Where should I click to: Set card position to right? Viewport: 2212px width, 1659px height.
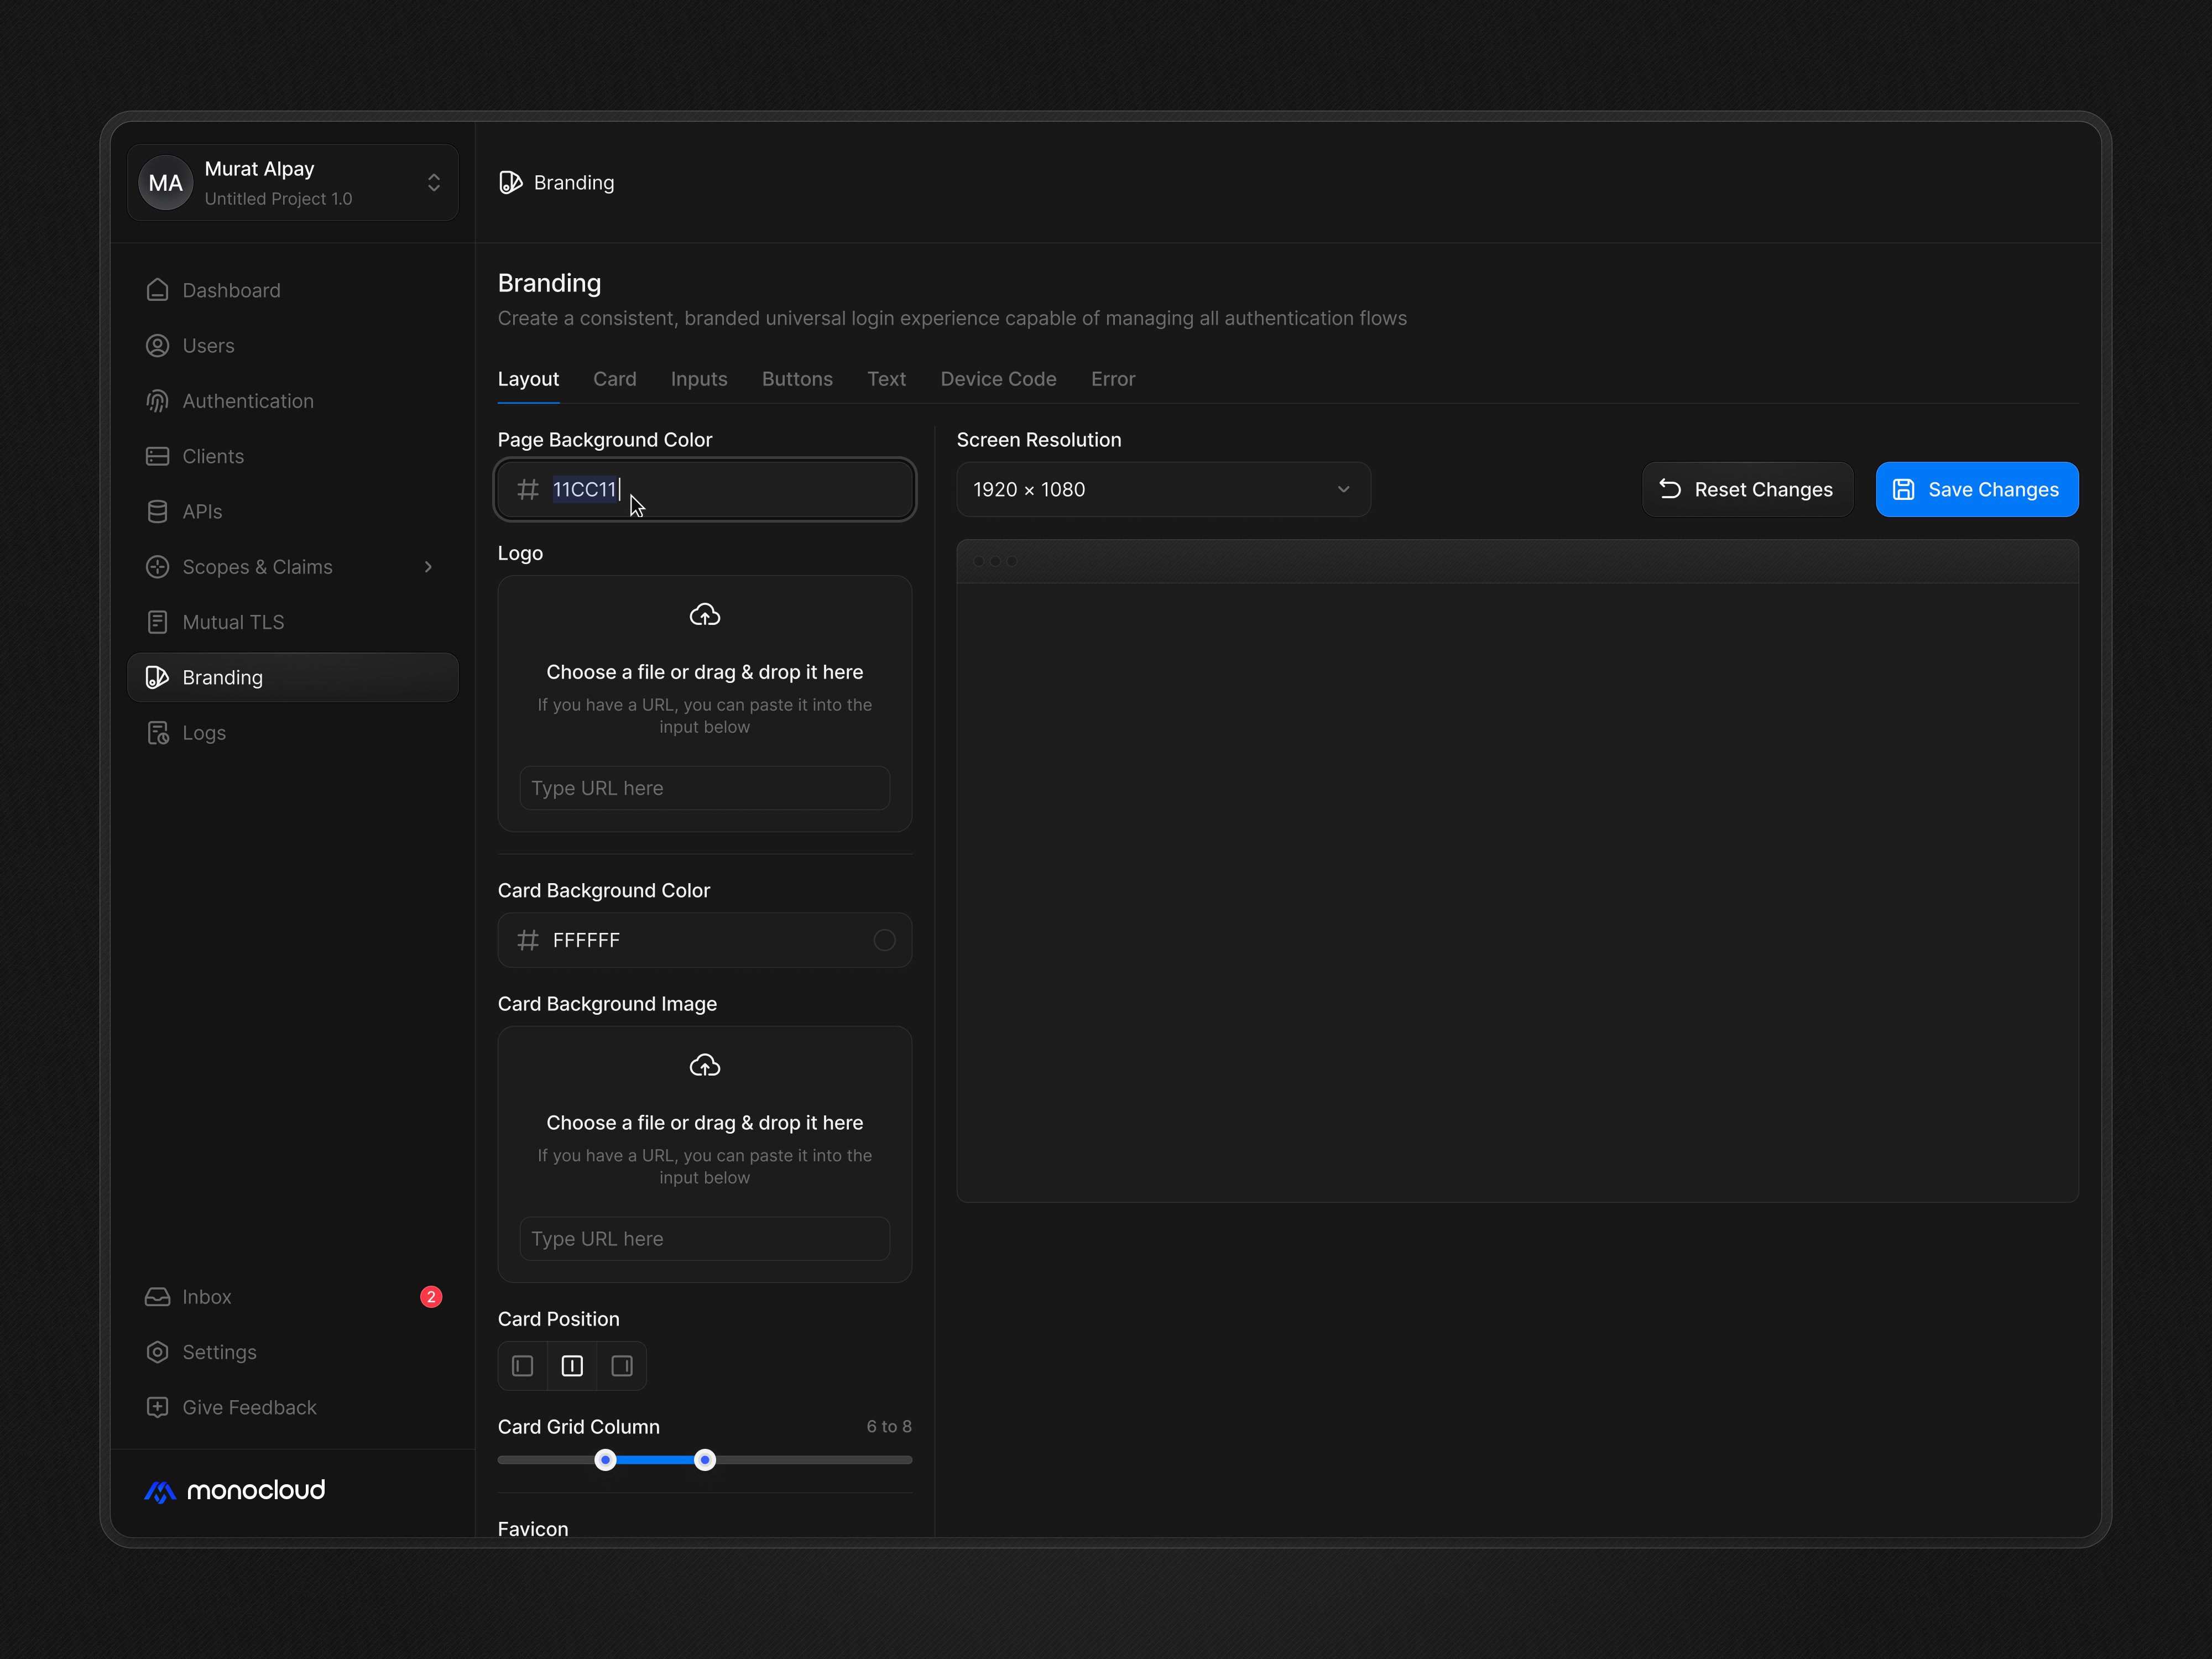pyautogui.click(x=622, y=1366)
